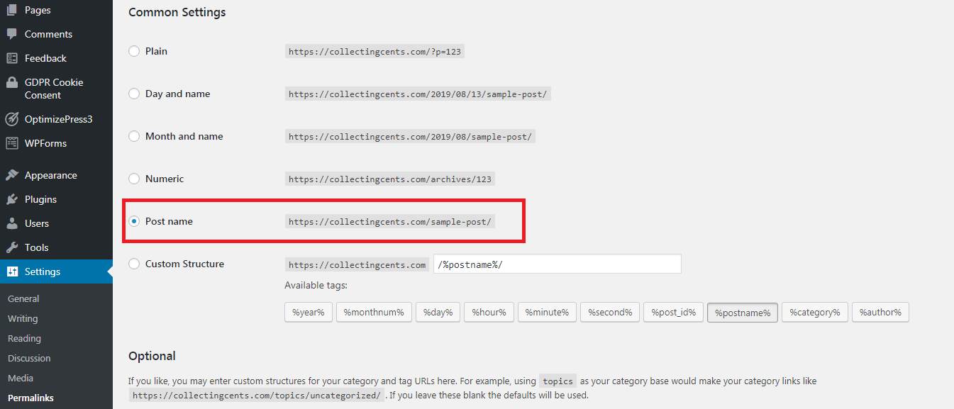The image size is (954, 409).
Task: Go to Media settings submenu
Action: tap(21, 379)
